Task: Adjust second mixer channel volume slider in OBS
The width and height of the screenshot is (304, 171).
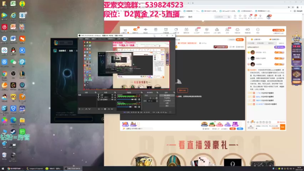Action: [x=125, y=107]
